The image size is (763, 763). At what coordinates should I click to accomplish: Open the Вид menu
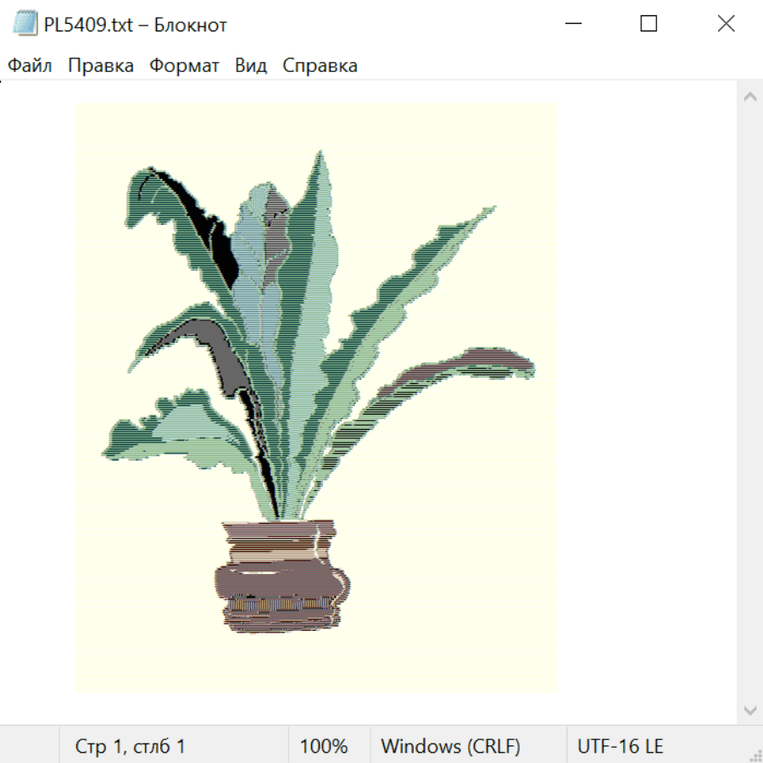click(251, 65)
